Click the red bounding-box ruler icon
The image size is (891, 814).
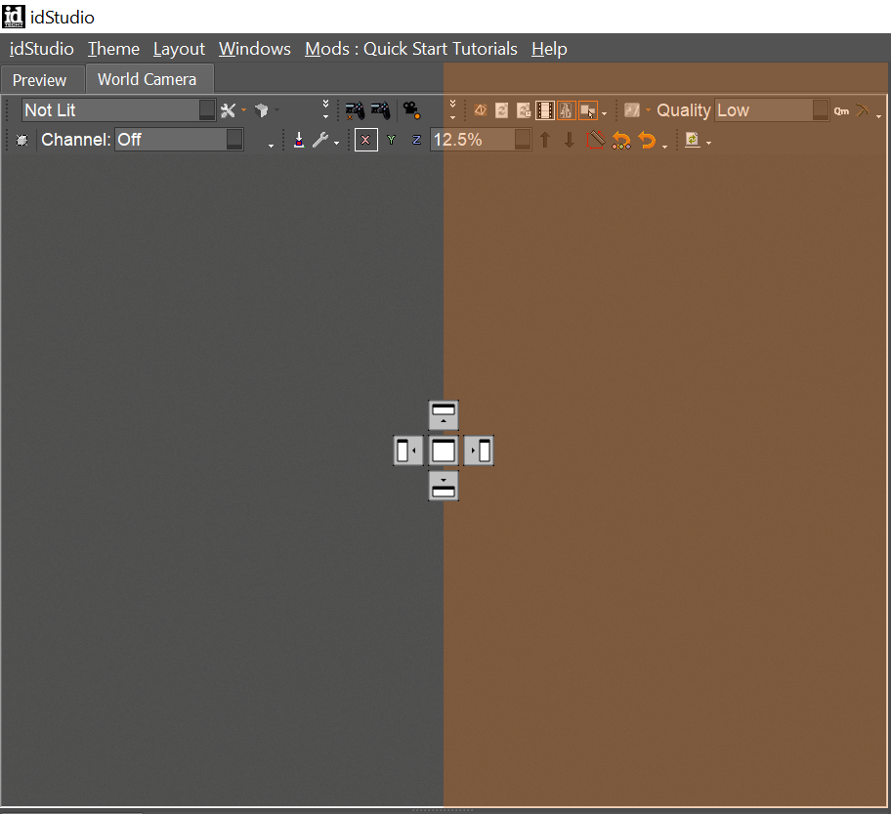[x=596, y=140]
